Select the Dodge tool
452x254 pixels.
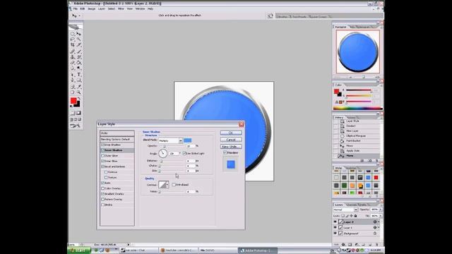[x=78, y=68]
